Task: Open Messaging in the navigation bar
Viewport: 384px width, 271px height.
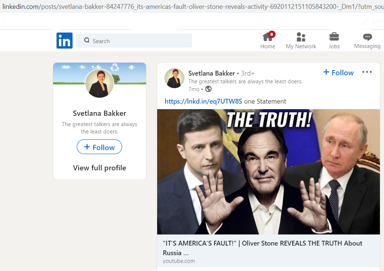Action: tap(367, 41)
